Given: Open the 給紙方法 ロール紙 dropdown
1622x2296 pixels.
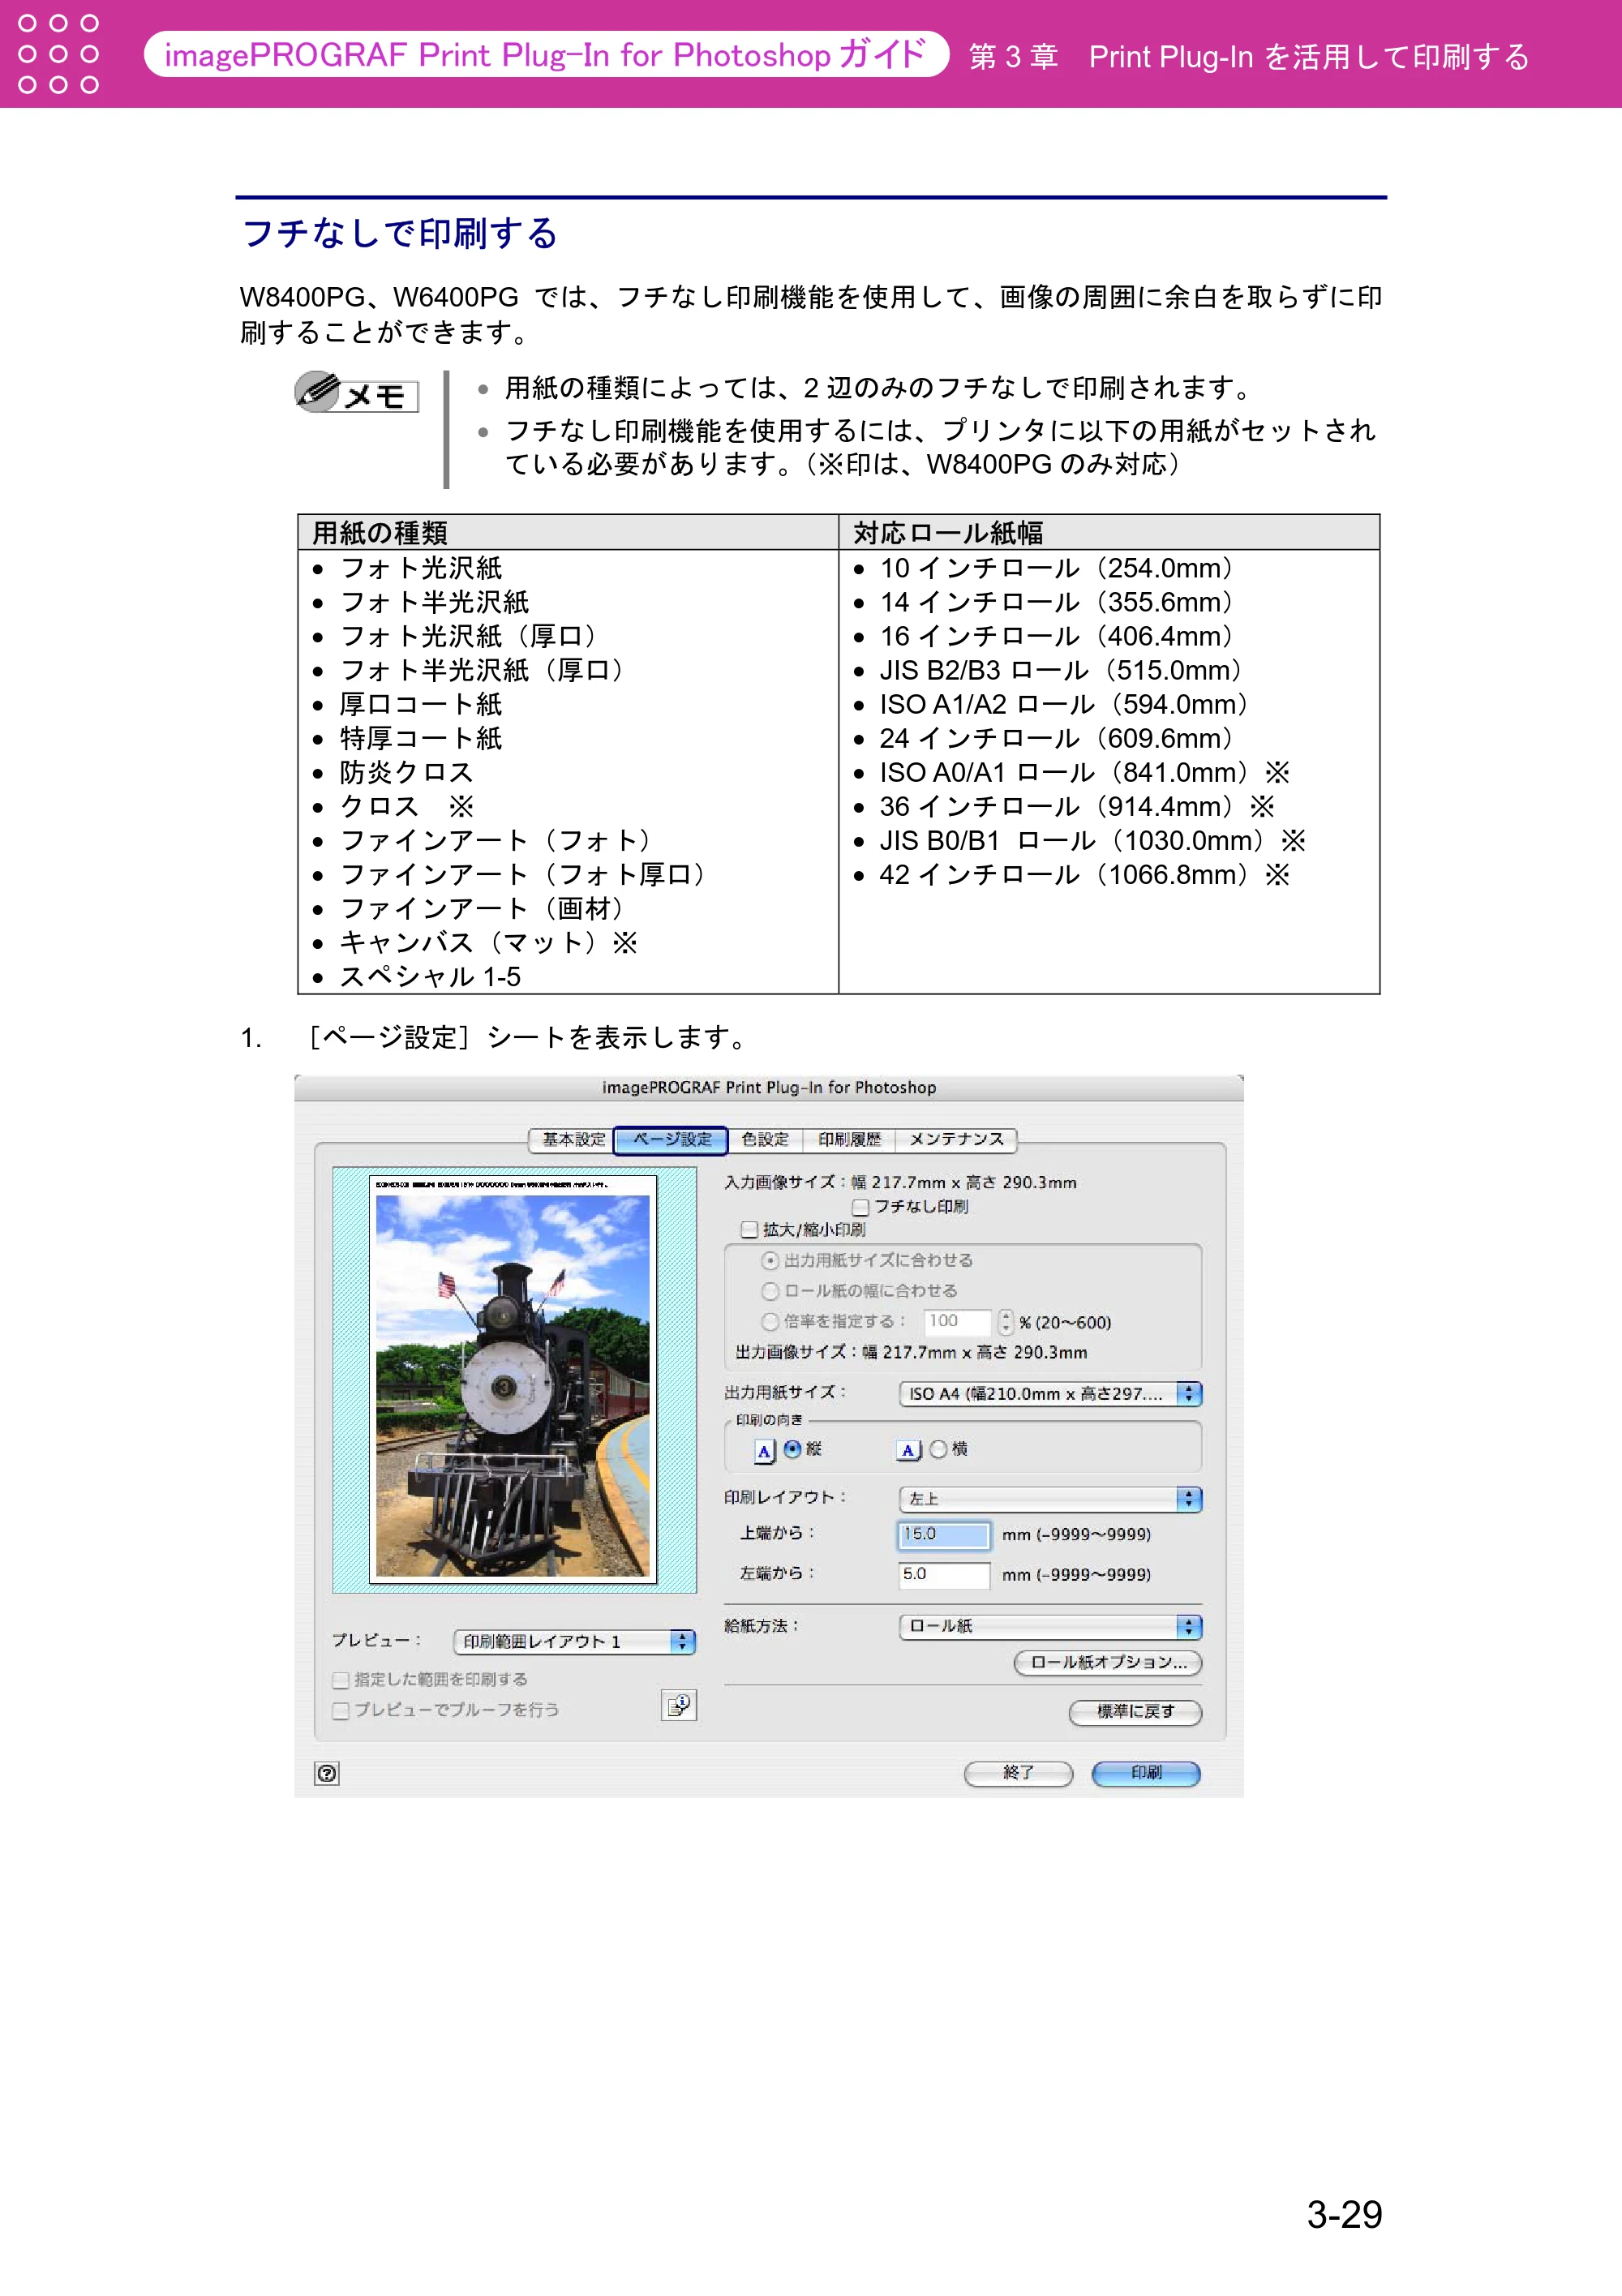Looking at the screenshot, I should pos(1050,1627).
